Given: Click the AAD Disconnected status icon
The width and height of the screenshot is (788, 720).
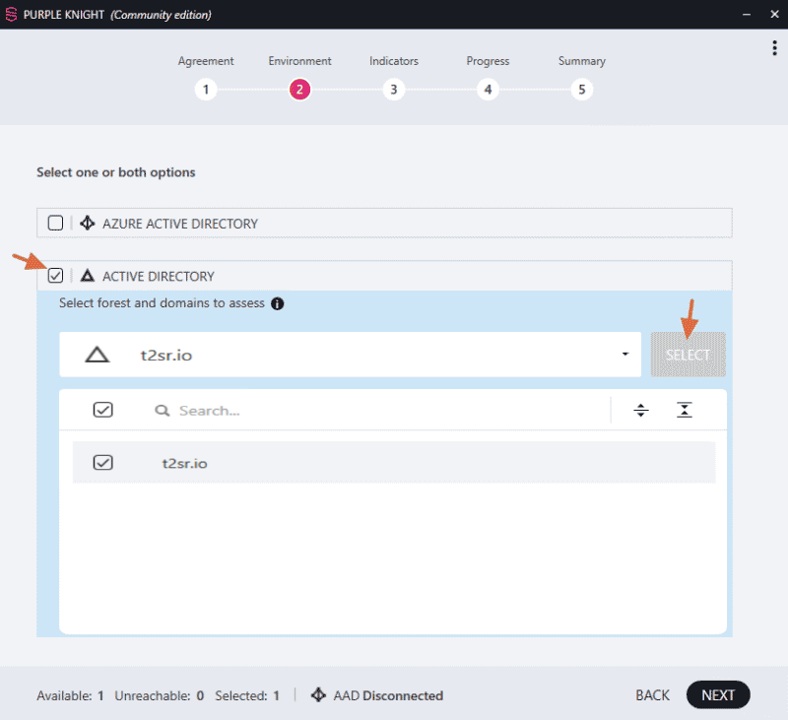Looking at the screenshot, I should (x=318, y=694).
